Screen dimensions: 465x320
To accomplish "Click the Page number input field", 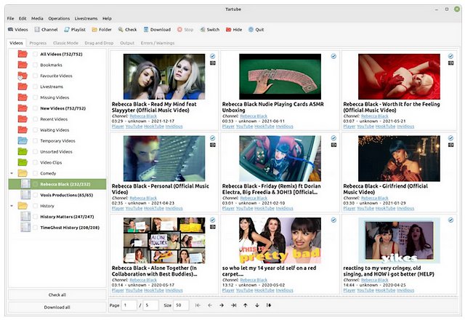I will tap(129, 305).
